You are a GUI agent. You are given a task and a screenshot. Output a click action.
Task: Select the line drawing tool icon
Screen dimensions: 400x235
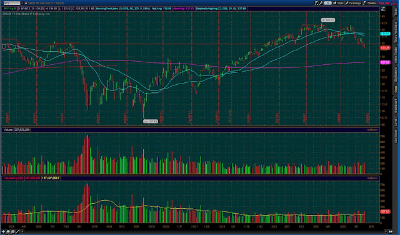17,231
